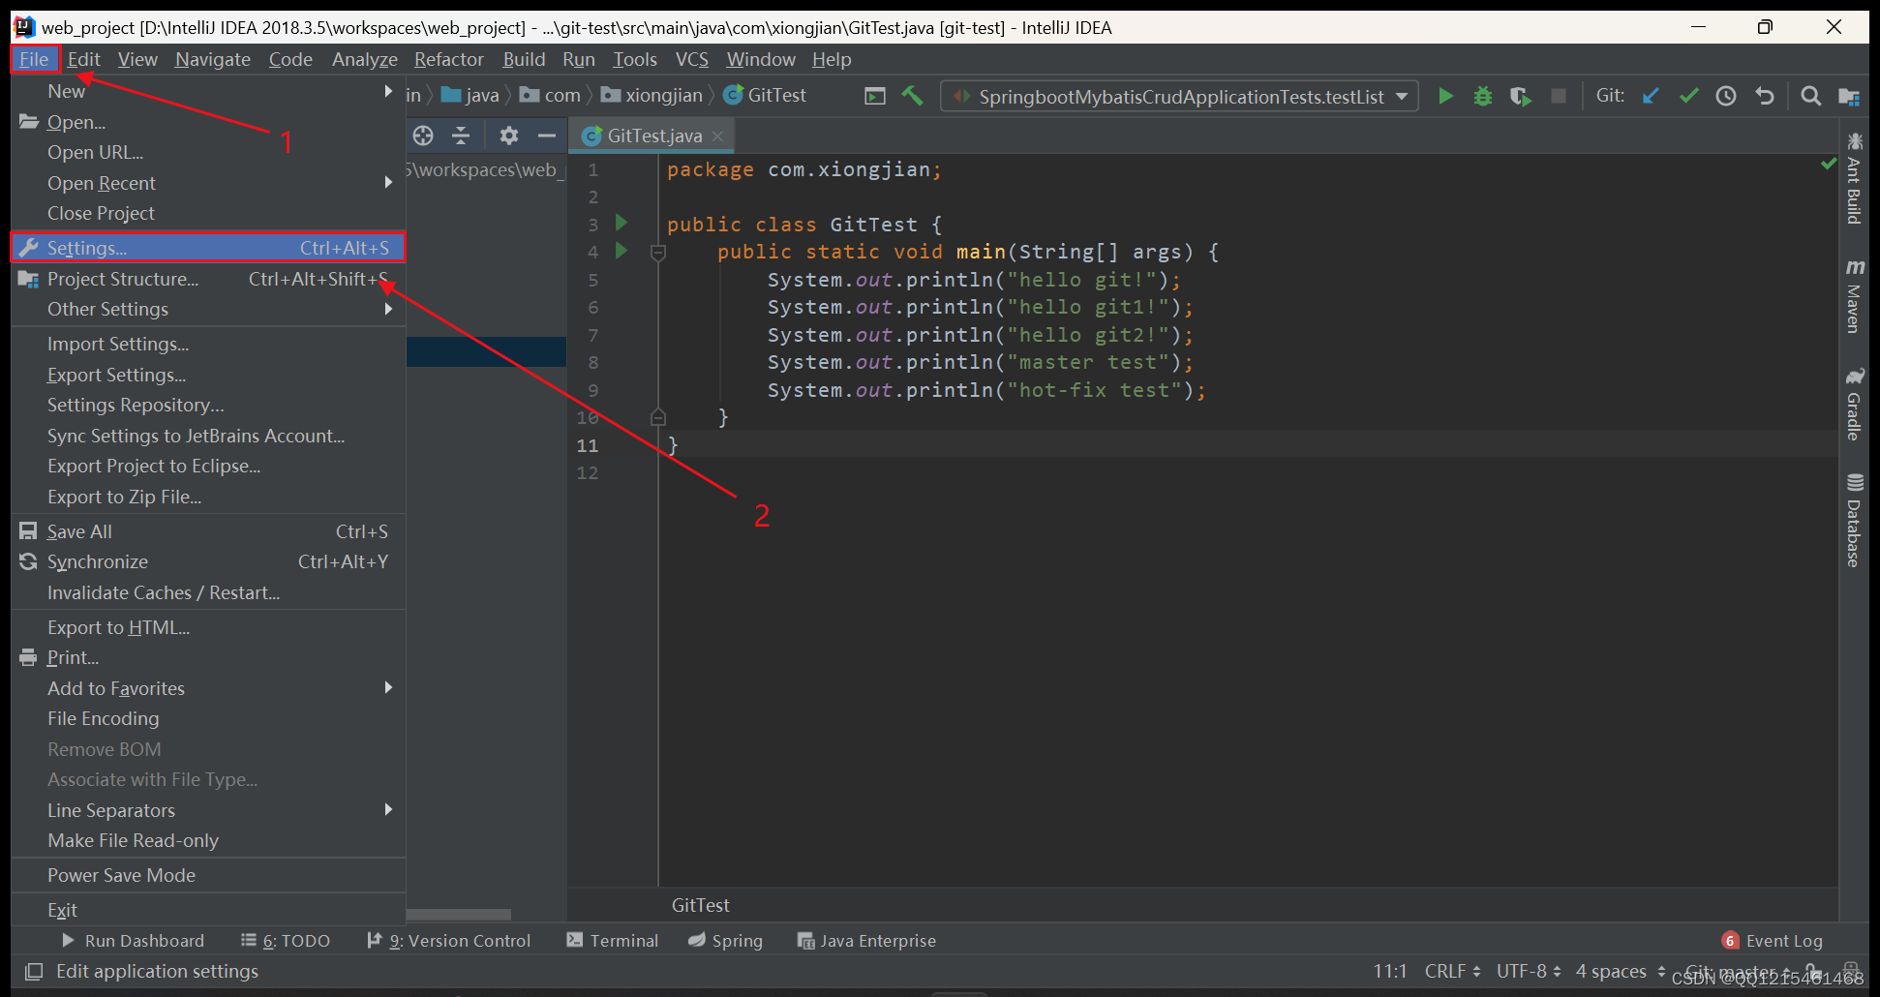Click fold end marker at line 10

point(658,418)
